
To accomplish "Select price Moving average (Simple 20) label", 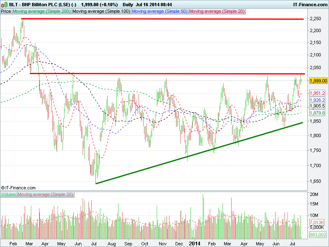I will tap(217, 12).
